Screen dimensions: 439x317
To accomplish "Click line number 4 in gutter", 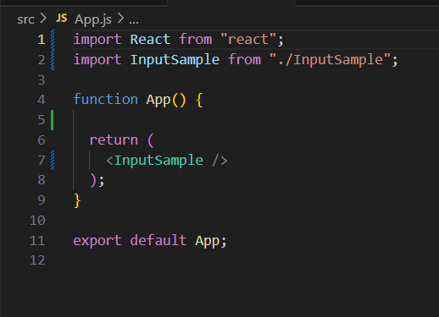I will pos(42,100).
